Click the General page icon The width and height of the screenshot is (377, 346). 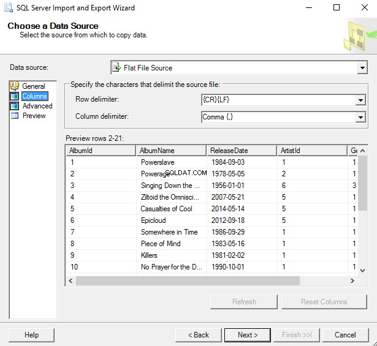pyautogui.click(x=15, y=86)
